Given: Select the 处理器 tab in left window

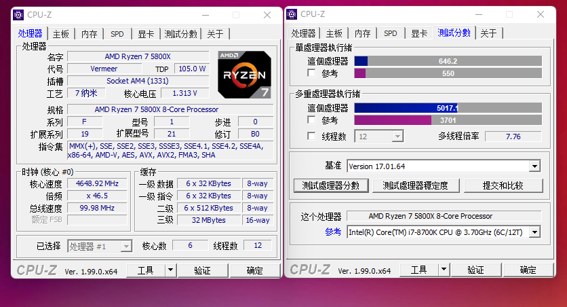Looking at the screenshot, I should pos(31,33).
